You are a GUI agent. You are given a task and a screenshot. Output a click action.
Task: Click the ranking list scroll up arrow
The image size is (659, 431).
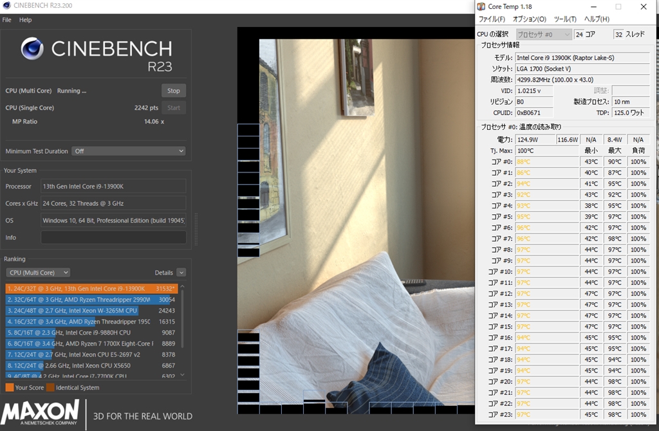[182, 286]
